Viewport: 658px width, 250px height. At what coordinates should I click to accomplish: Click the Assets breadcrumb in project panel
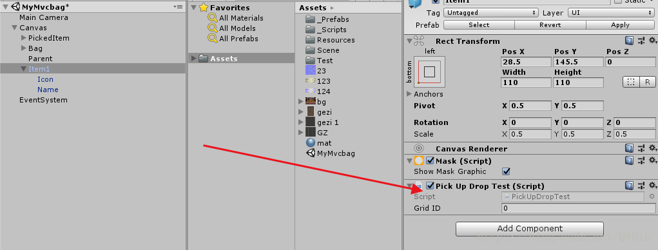pyautogui.click(x=313, y=8)
